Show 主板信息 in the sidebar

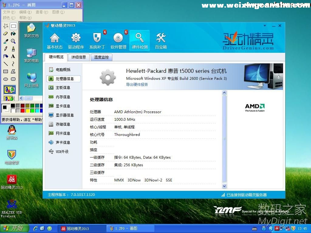63,88
